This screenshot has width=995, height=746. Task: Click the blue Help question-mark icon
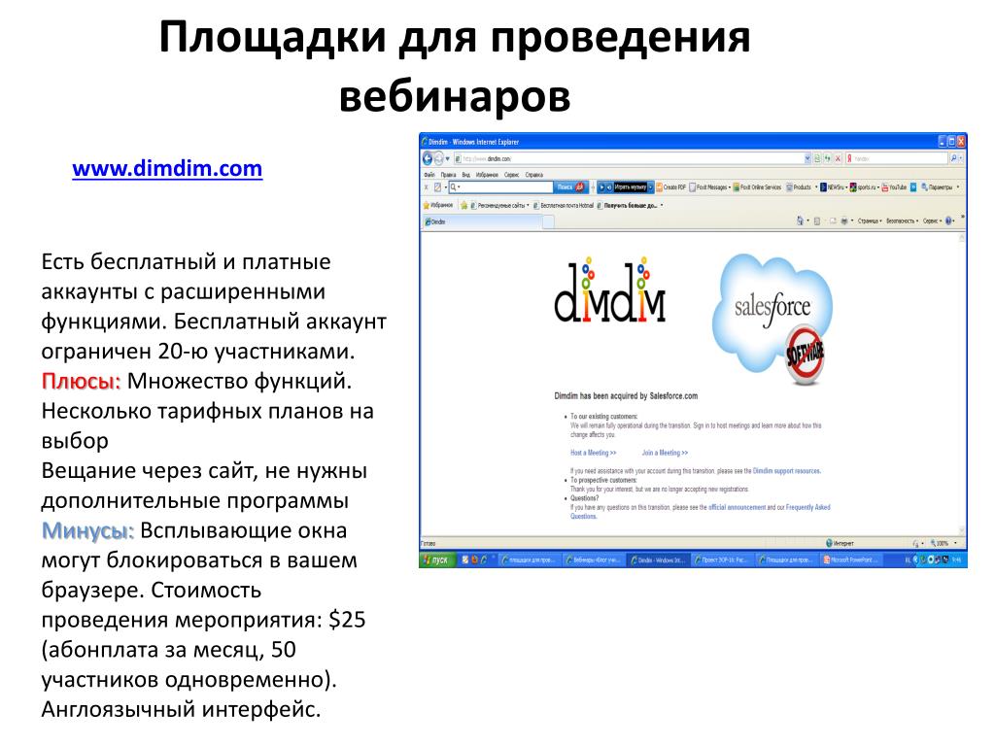[x=948, y=220]
